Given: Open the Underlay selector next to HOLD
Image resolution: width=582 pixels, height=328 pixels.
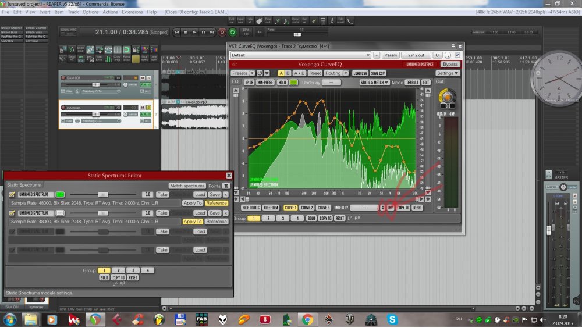Looking at the screenshot, I should tap(331, 83).
